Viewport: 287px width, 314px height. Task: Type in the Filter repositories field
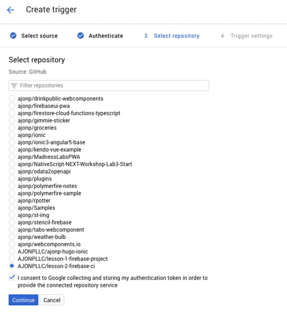pos(111,86)
